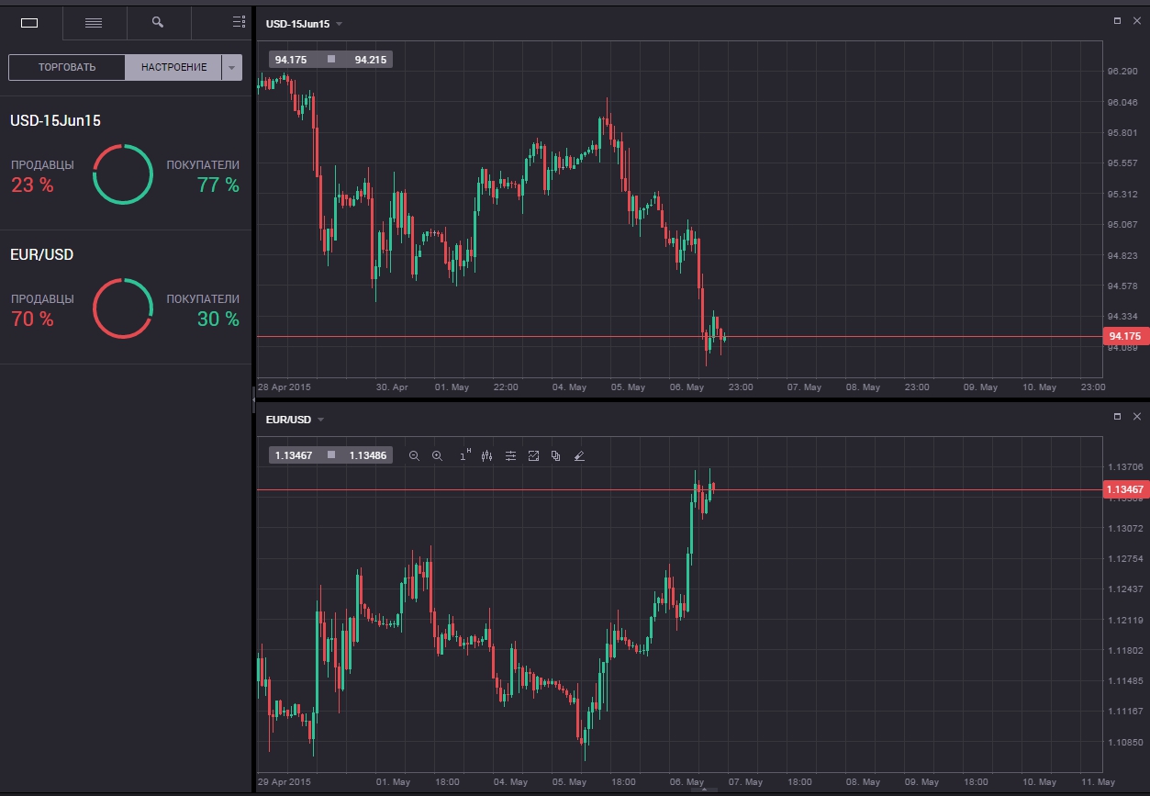Expand the dropdown arrow beside НАСТРОЕНИЕ
Viewport: 1150px width, 796px height.
click(x=232, y=67)
